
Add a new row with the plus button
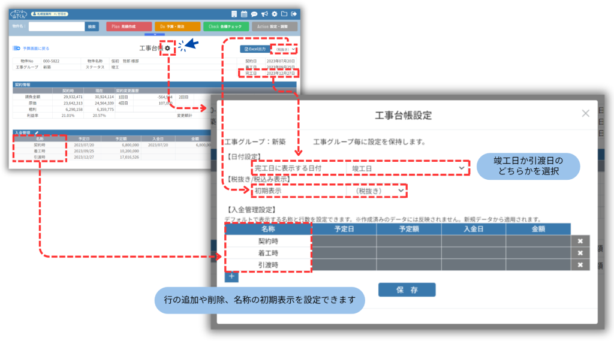pos(231,276)
